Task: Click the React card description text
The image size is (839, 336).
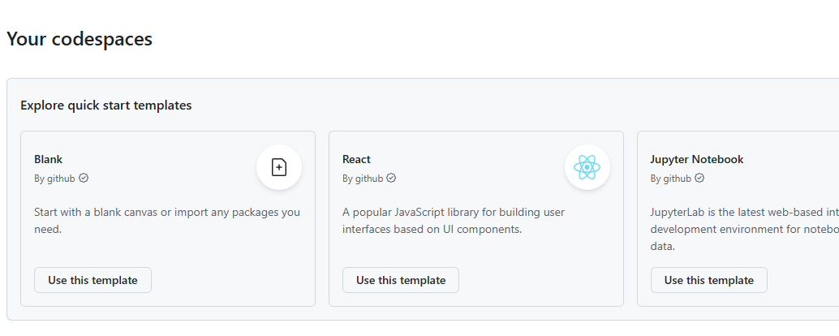Action: [x=453, y=220]
